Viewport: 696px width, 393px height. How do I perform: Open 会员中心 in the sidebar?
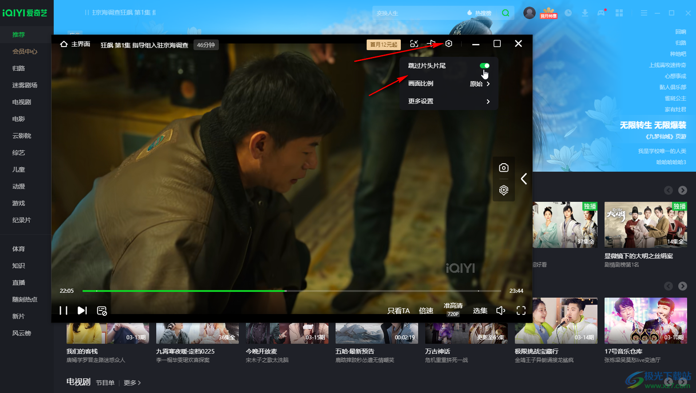tap(25, 51)
